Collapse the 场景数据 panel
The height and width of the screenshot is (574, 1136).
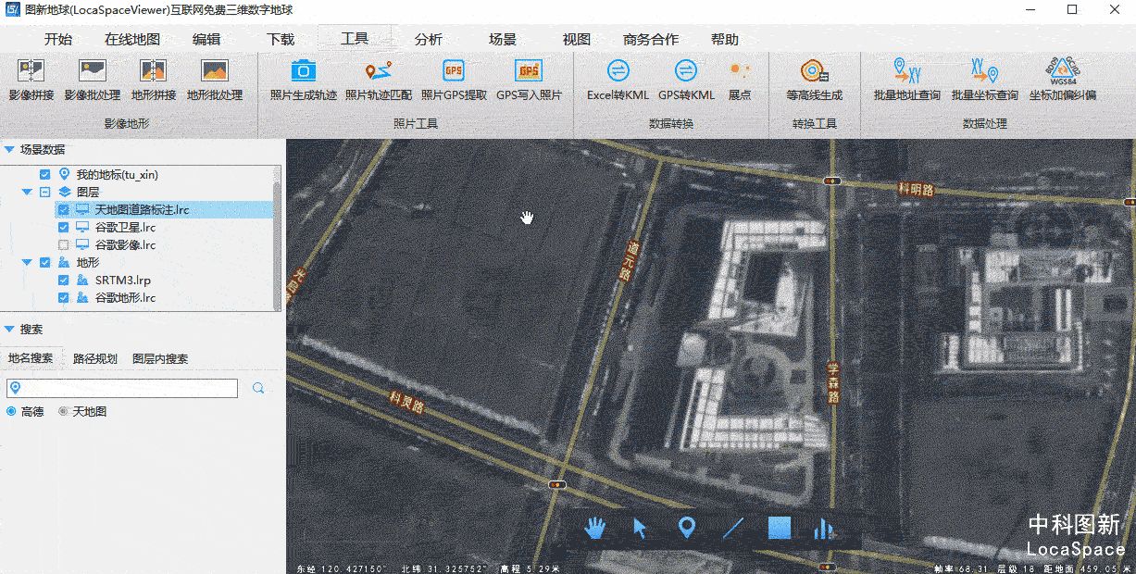(x=9, y=149)
